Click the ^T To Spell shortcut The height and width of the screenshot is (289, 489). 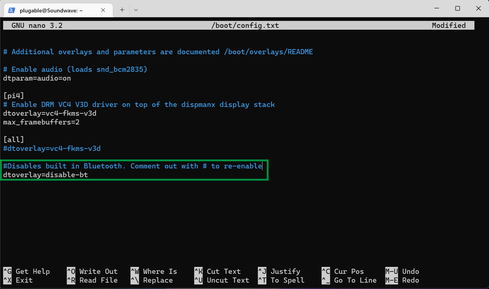click(281, 280)
